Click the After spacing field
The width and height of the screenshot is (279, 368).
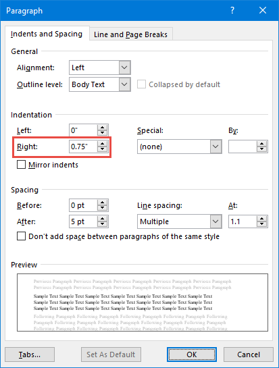tap(83, 221)
